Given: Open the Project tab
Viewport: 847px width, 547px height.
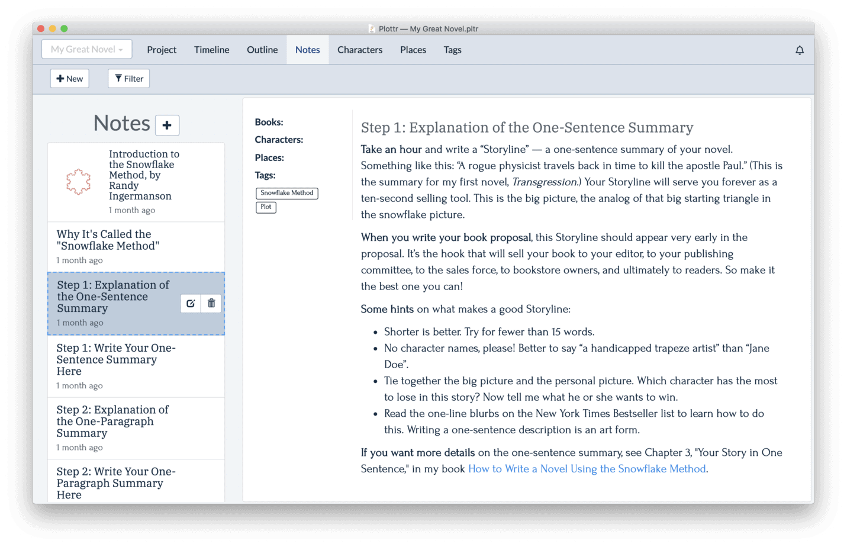Looking at the screenshot, I should (x=162, y=50).
